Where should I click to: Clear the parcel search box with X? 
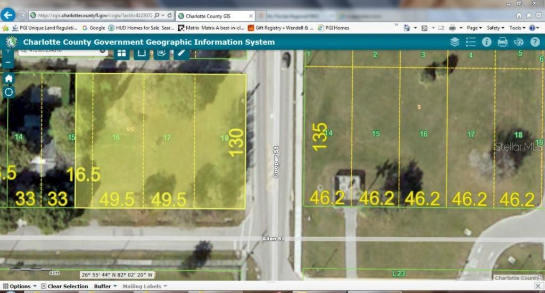(103, 51)
